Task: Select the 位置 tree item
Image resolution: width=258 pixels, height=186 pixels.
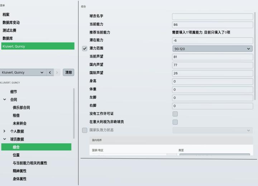Action: (x=16, y=155)
